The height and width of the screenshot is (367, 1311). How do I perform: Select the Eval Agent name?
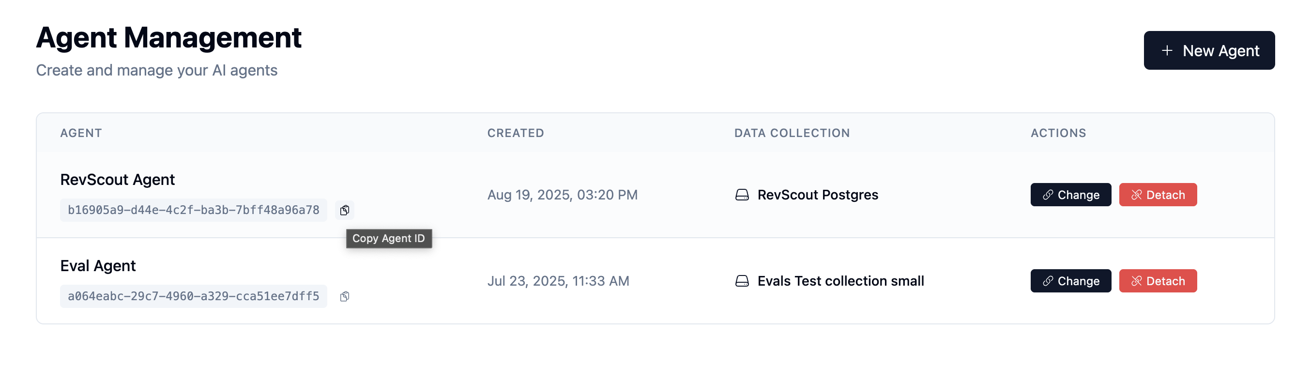98,266
